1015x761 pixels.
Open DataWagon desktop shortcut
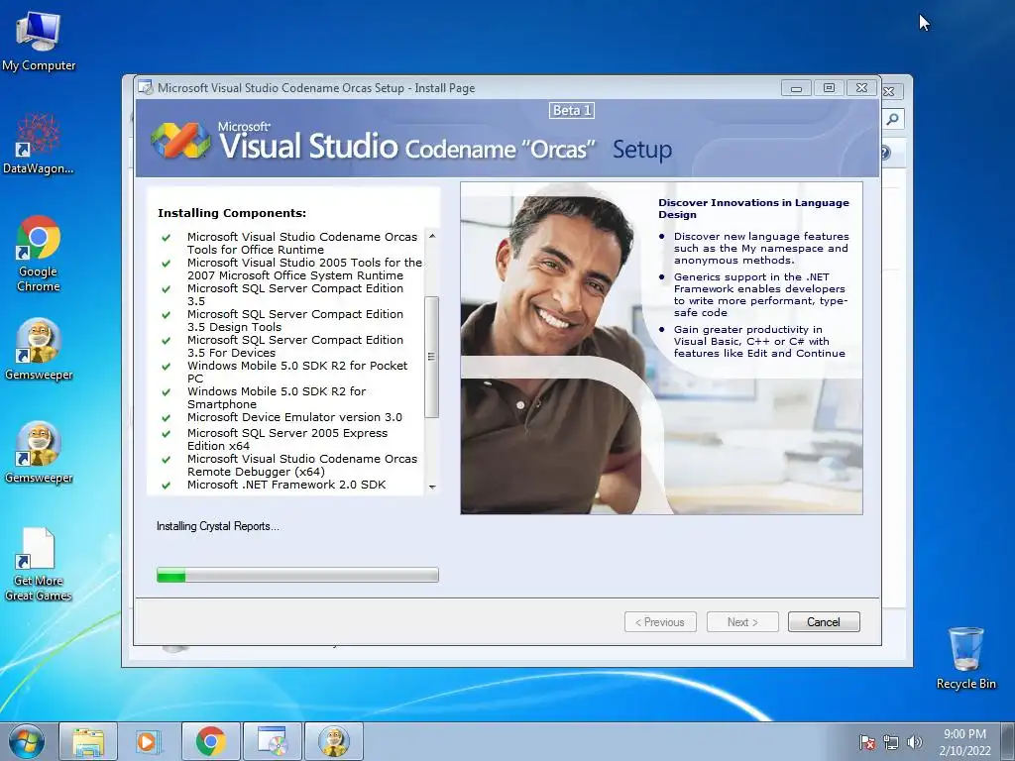tap(39, 143)
